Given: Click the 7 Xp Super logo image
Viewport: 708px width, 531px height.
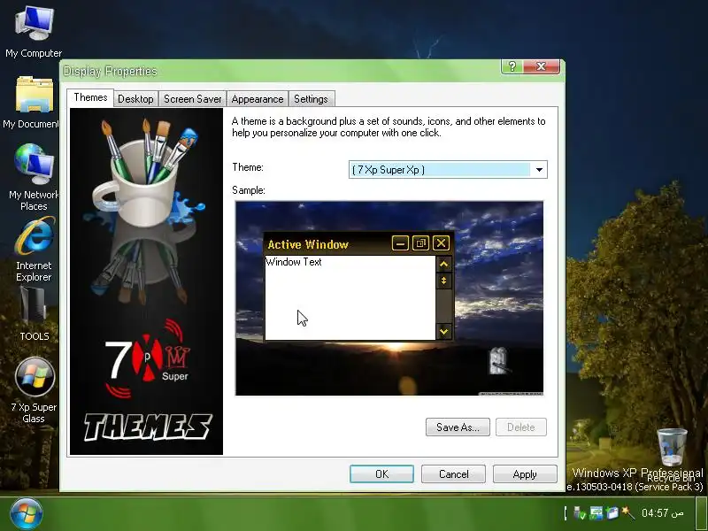Looking at the screenshot, I should pyautogui.click(x=148, y=358).
